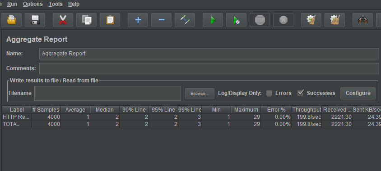Enable the Errors checkbox

269,93
